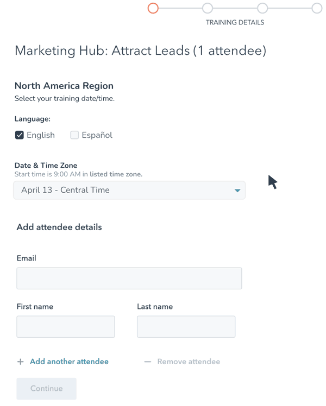Click the second progress step circle
Viewport: 326px width, 406px height.
pos(208,8)
